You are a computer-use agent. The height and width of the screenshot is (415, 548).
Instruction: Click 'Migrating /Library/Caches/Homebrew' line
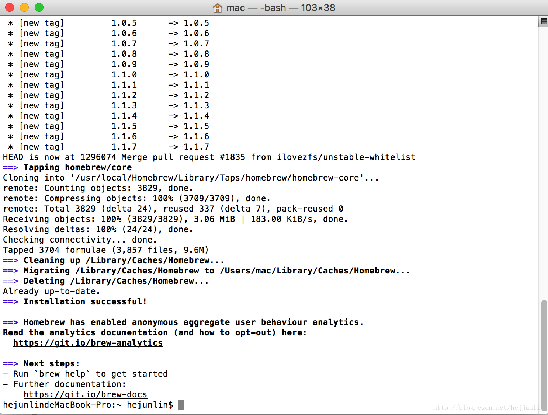click(x=207, y=271)
